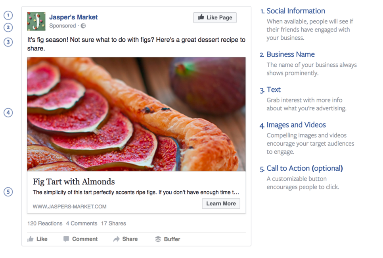Click the Jasper's Market profile picture
This screenshot has width=383, height=258.
(x=36, y=21)
